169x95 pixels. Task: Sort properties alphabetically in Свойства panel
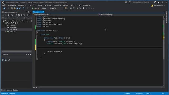pos(6,60)
